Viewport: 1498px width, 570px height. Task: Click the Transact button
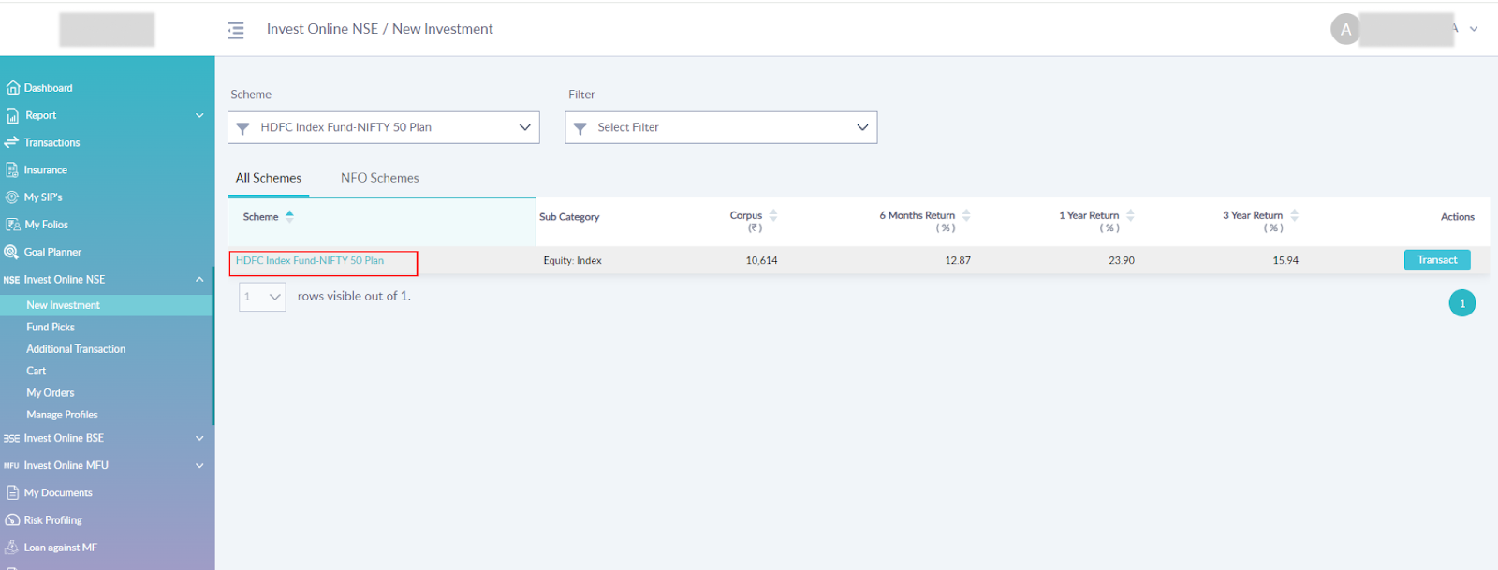1437,260
